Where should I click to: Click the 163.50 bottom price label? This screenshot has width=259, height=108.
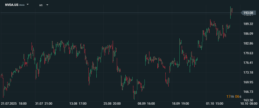248,100
